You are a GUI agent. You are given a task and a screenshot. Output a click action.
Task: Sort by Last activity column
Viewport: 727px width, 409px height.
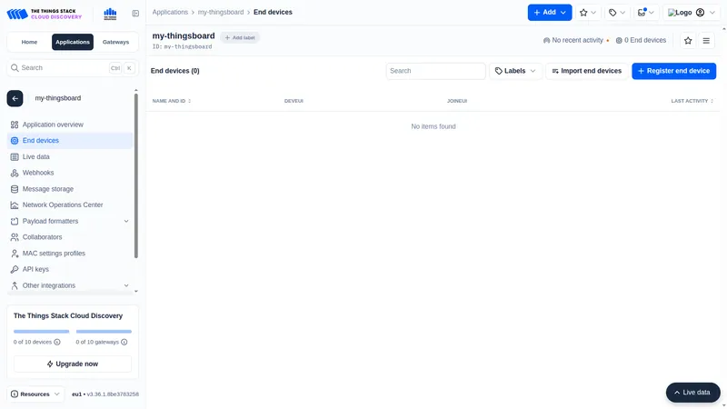pos(692,101)
